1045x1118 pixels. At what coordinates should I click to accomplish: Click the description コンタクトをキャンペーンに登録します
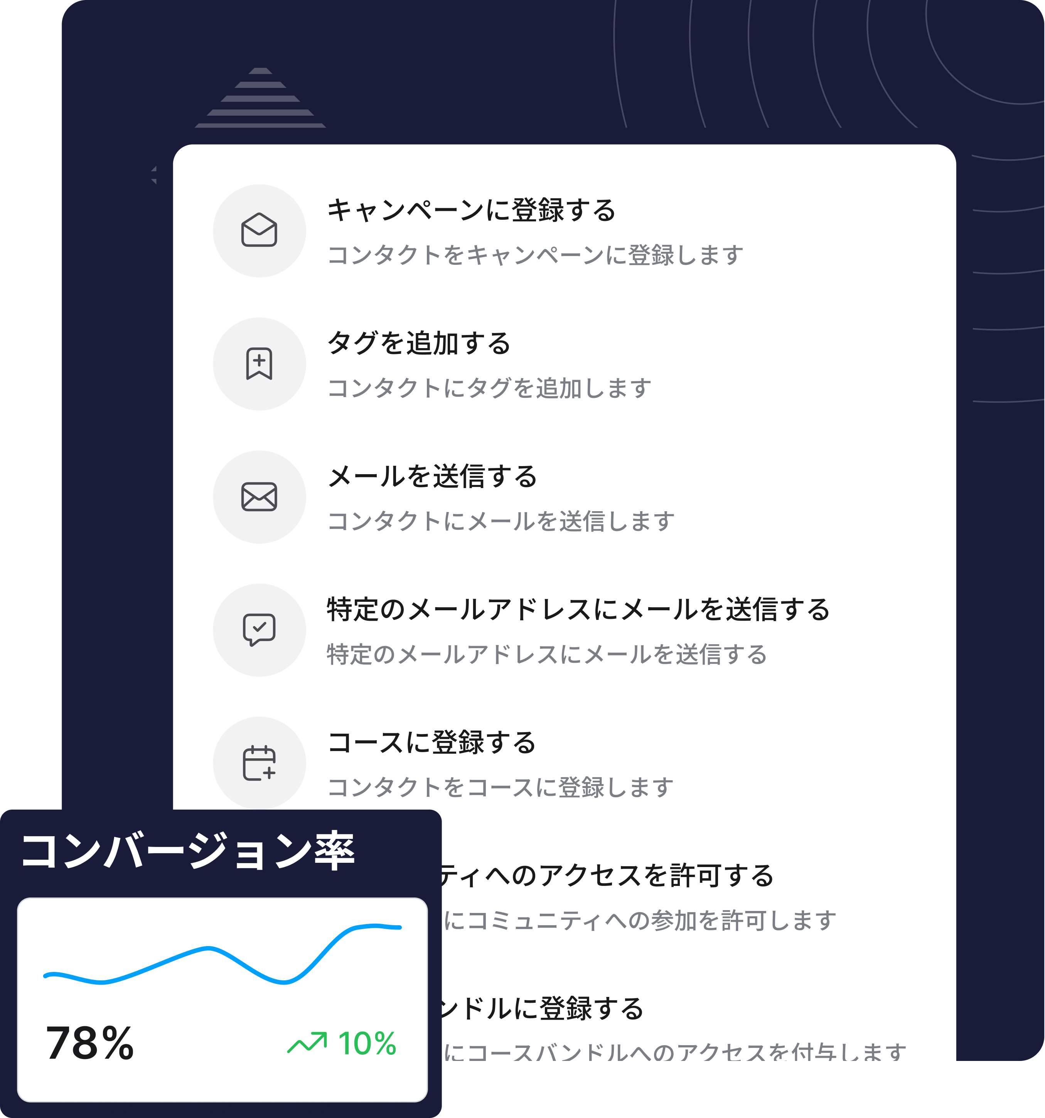535,255
